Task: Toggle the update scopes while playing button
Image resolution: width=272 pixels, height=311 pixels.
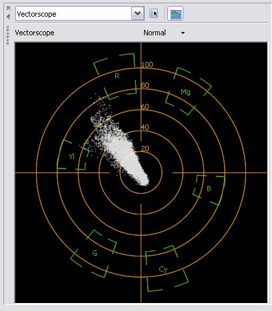Action: pos(175,14)
